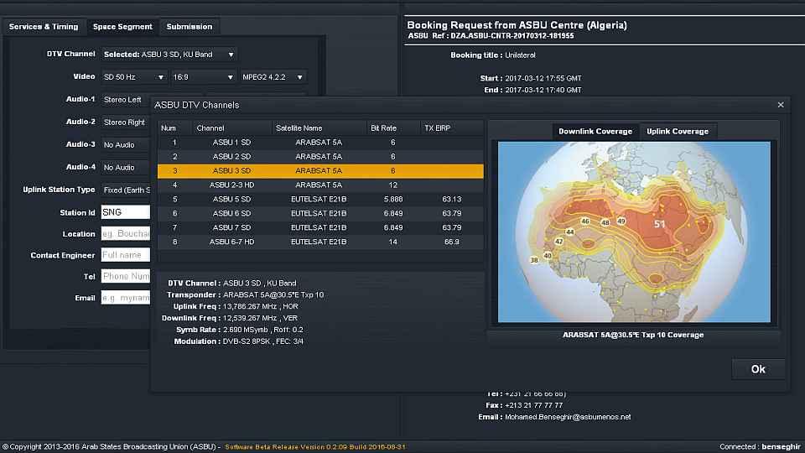This screenshot has height=453, width=805.
Task: Click the End time 2017-03-12 17:40 GMT
Action: [543, 90]
